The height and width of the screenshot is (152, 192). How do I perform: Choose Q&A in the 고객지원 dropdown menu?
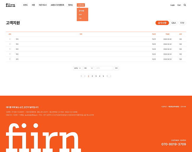(x=80, y=15)
